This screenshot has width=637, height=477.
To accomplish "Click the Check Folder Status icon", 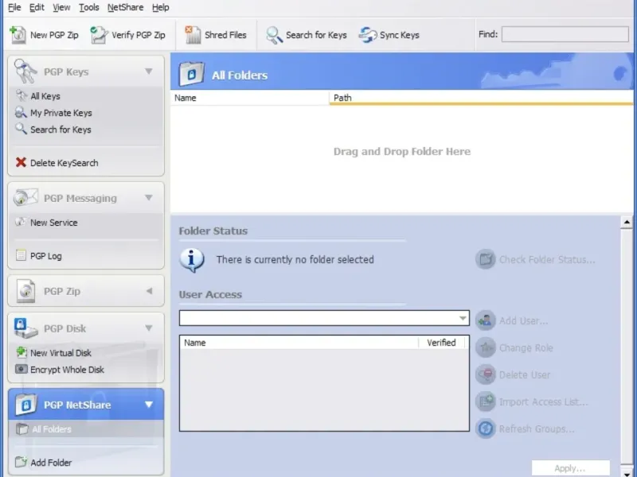I will pos(486,259).
